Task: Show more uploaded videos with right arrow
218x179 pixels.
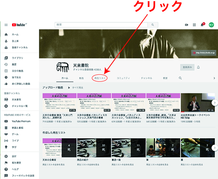Action: pos(215,103)
